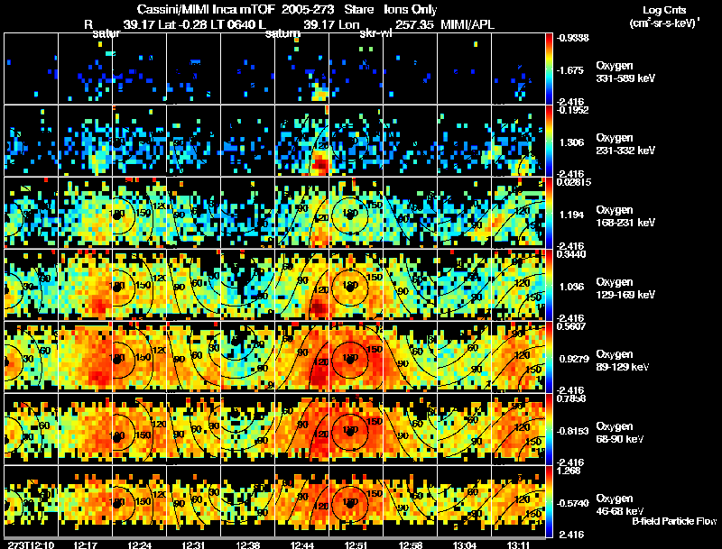Click the "12:44" time axis label
This screenshot has height=549, width=722.
302,544
